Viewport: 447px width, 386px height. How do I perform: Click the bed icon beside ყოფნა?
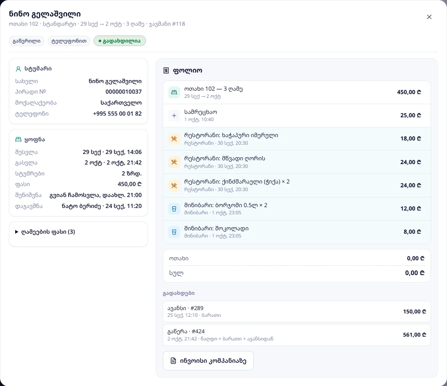pos(18,139)
